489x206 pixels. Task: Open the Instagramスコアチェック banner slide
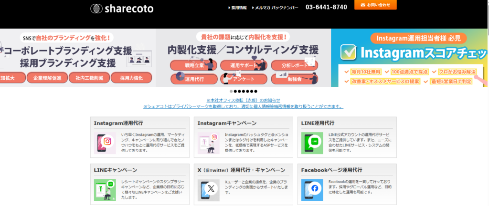[409, 58]
